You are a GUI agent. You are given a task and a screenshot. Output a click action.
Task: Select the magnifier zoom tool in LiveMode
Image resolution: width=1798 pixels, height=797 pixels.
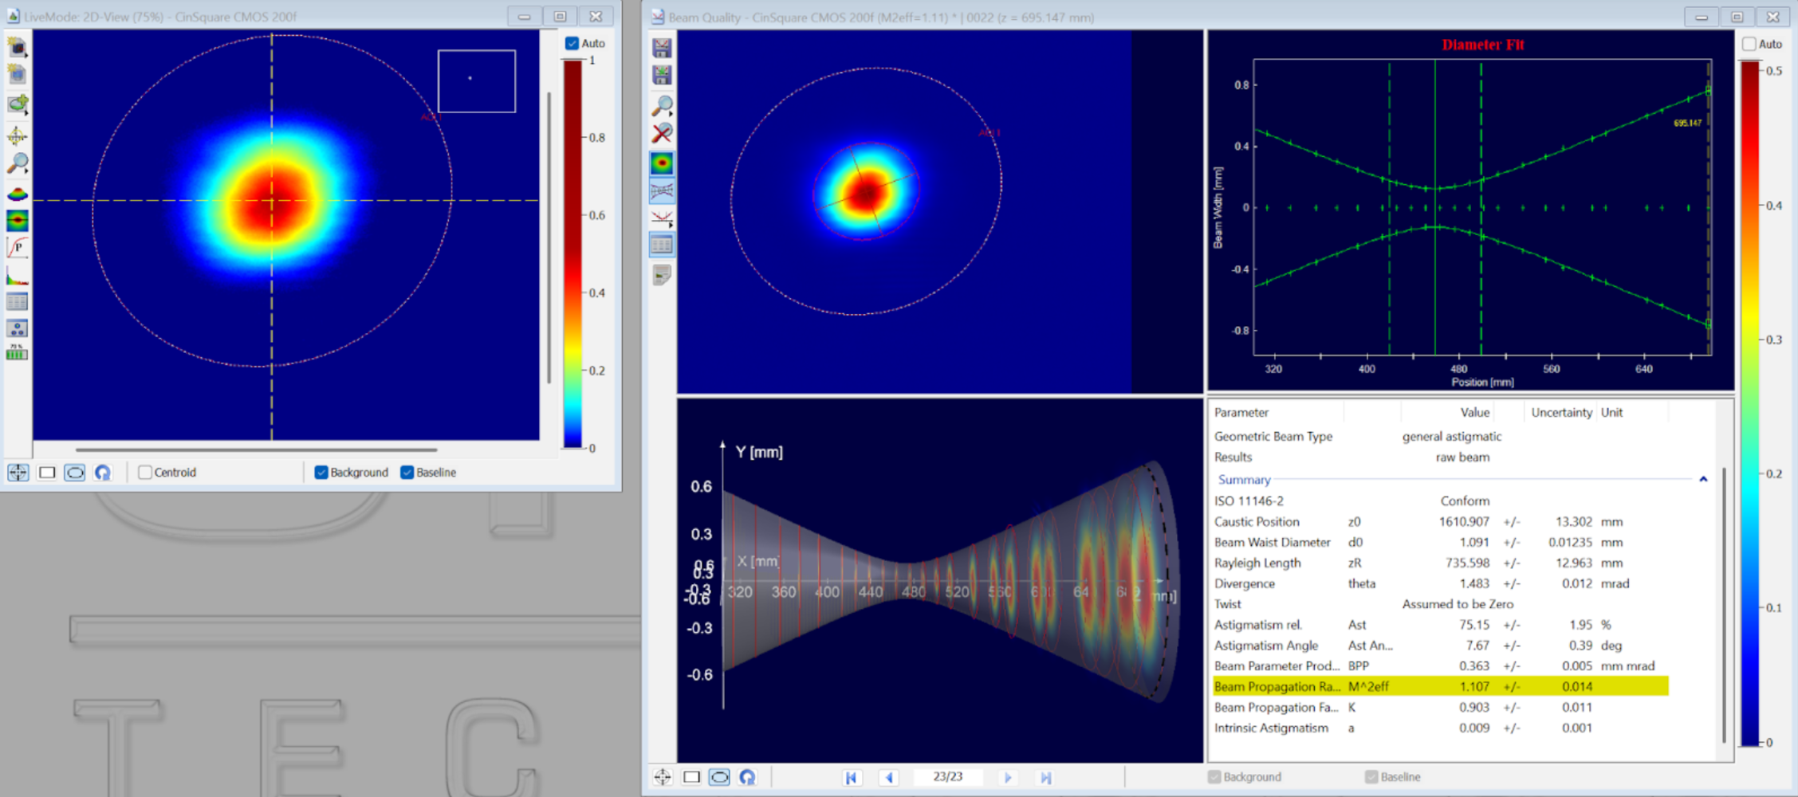[17, 163]
